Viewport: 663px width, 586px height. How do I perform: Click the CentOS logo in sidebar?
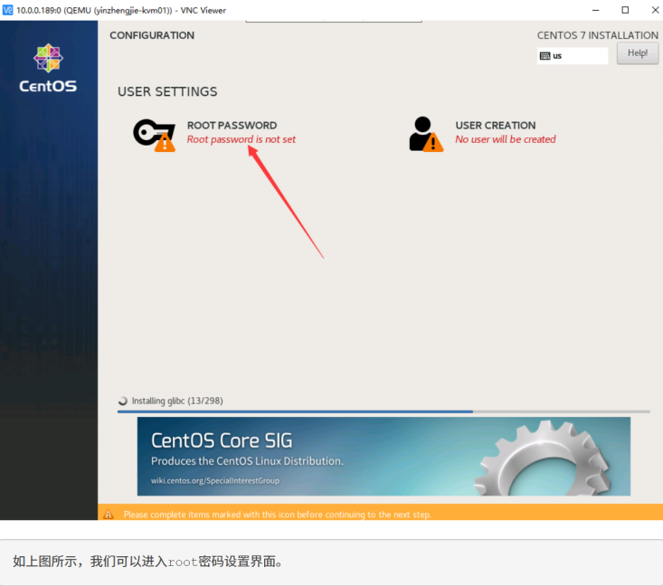[x=48, y=68]
